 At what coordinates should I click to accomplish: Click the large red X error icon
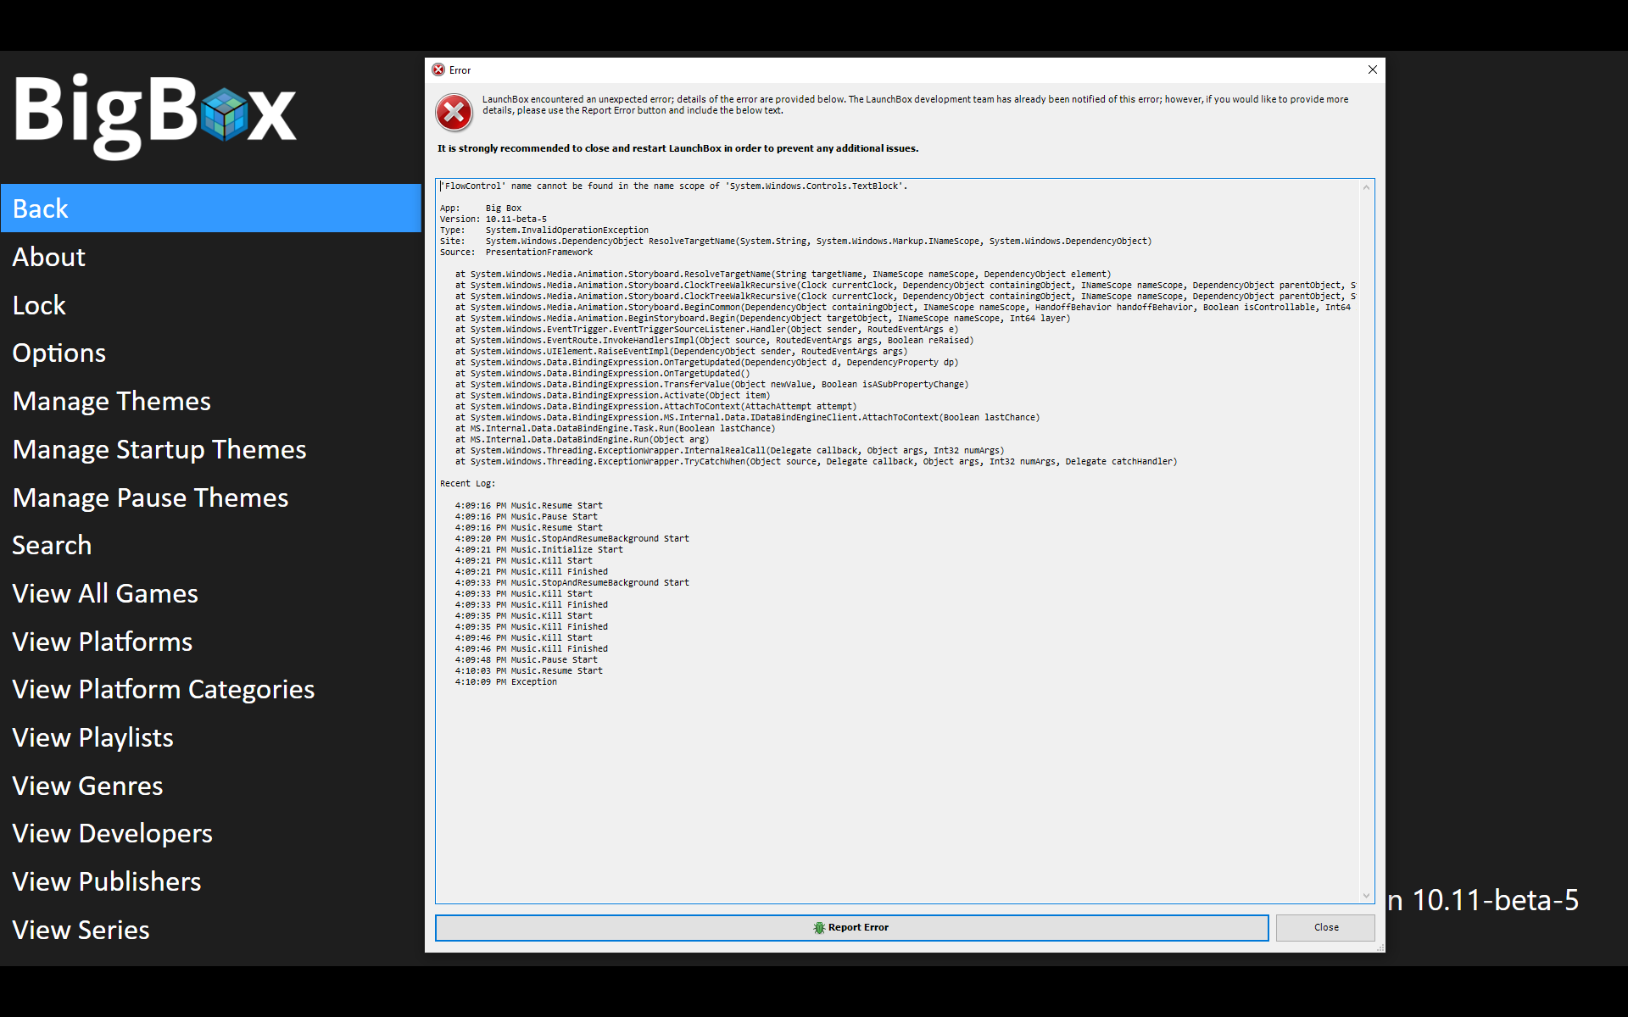click(x=454, y=113)
